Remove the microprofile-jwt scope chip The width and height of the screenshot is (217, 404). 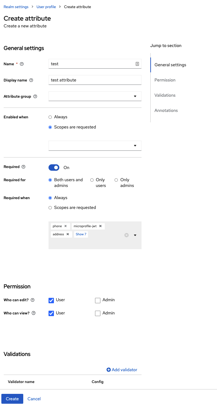(99, 226)
